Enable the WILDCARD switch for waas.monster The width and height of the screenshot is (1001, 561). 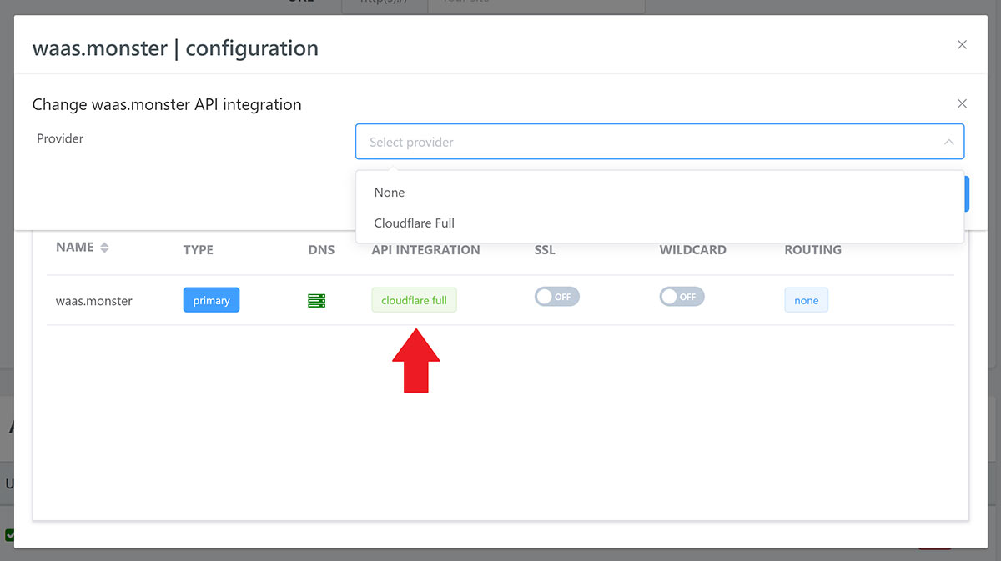[x=682, y=297]
